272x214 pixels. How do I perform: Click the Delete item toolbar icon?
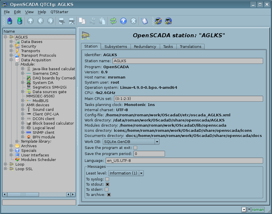[x=72, y=21]
